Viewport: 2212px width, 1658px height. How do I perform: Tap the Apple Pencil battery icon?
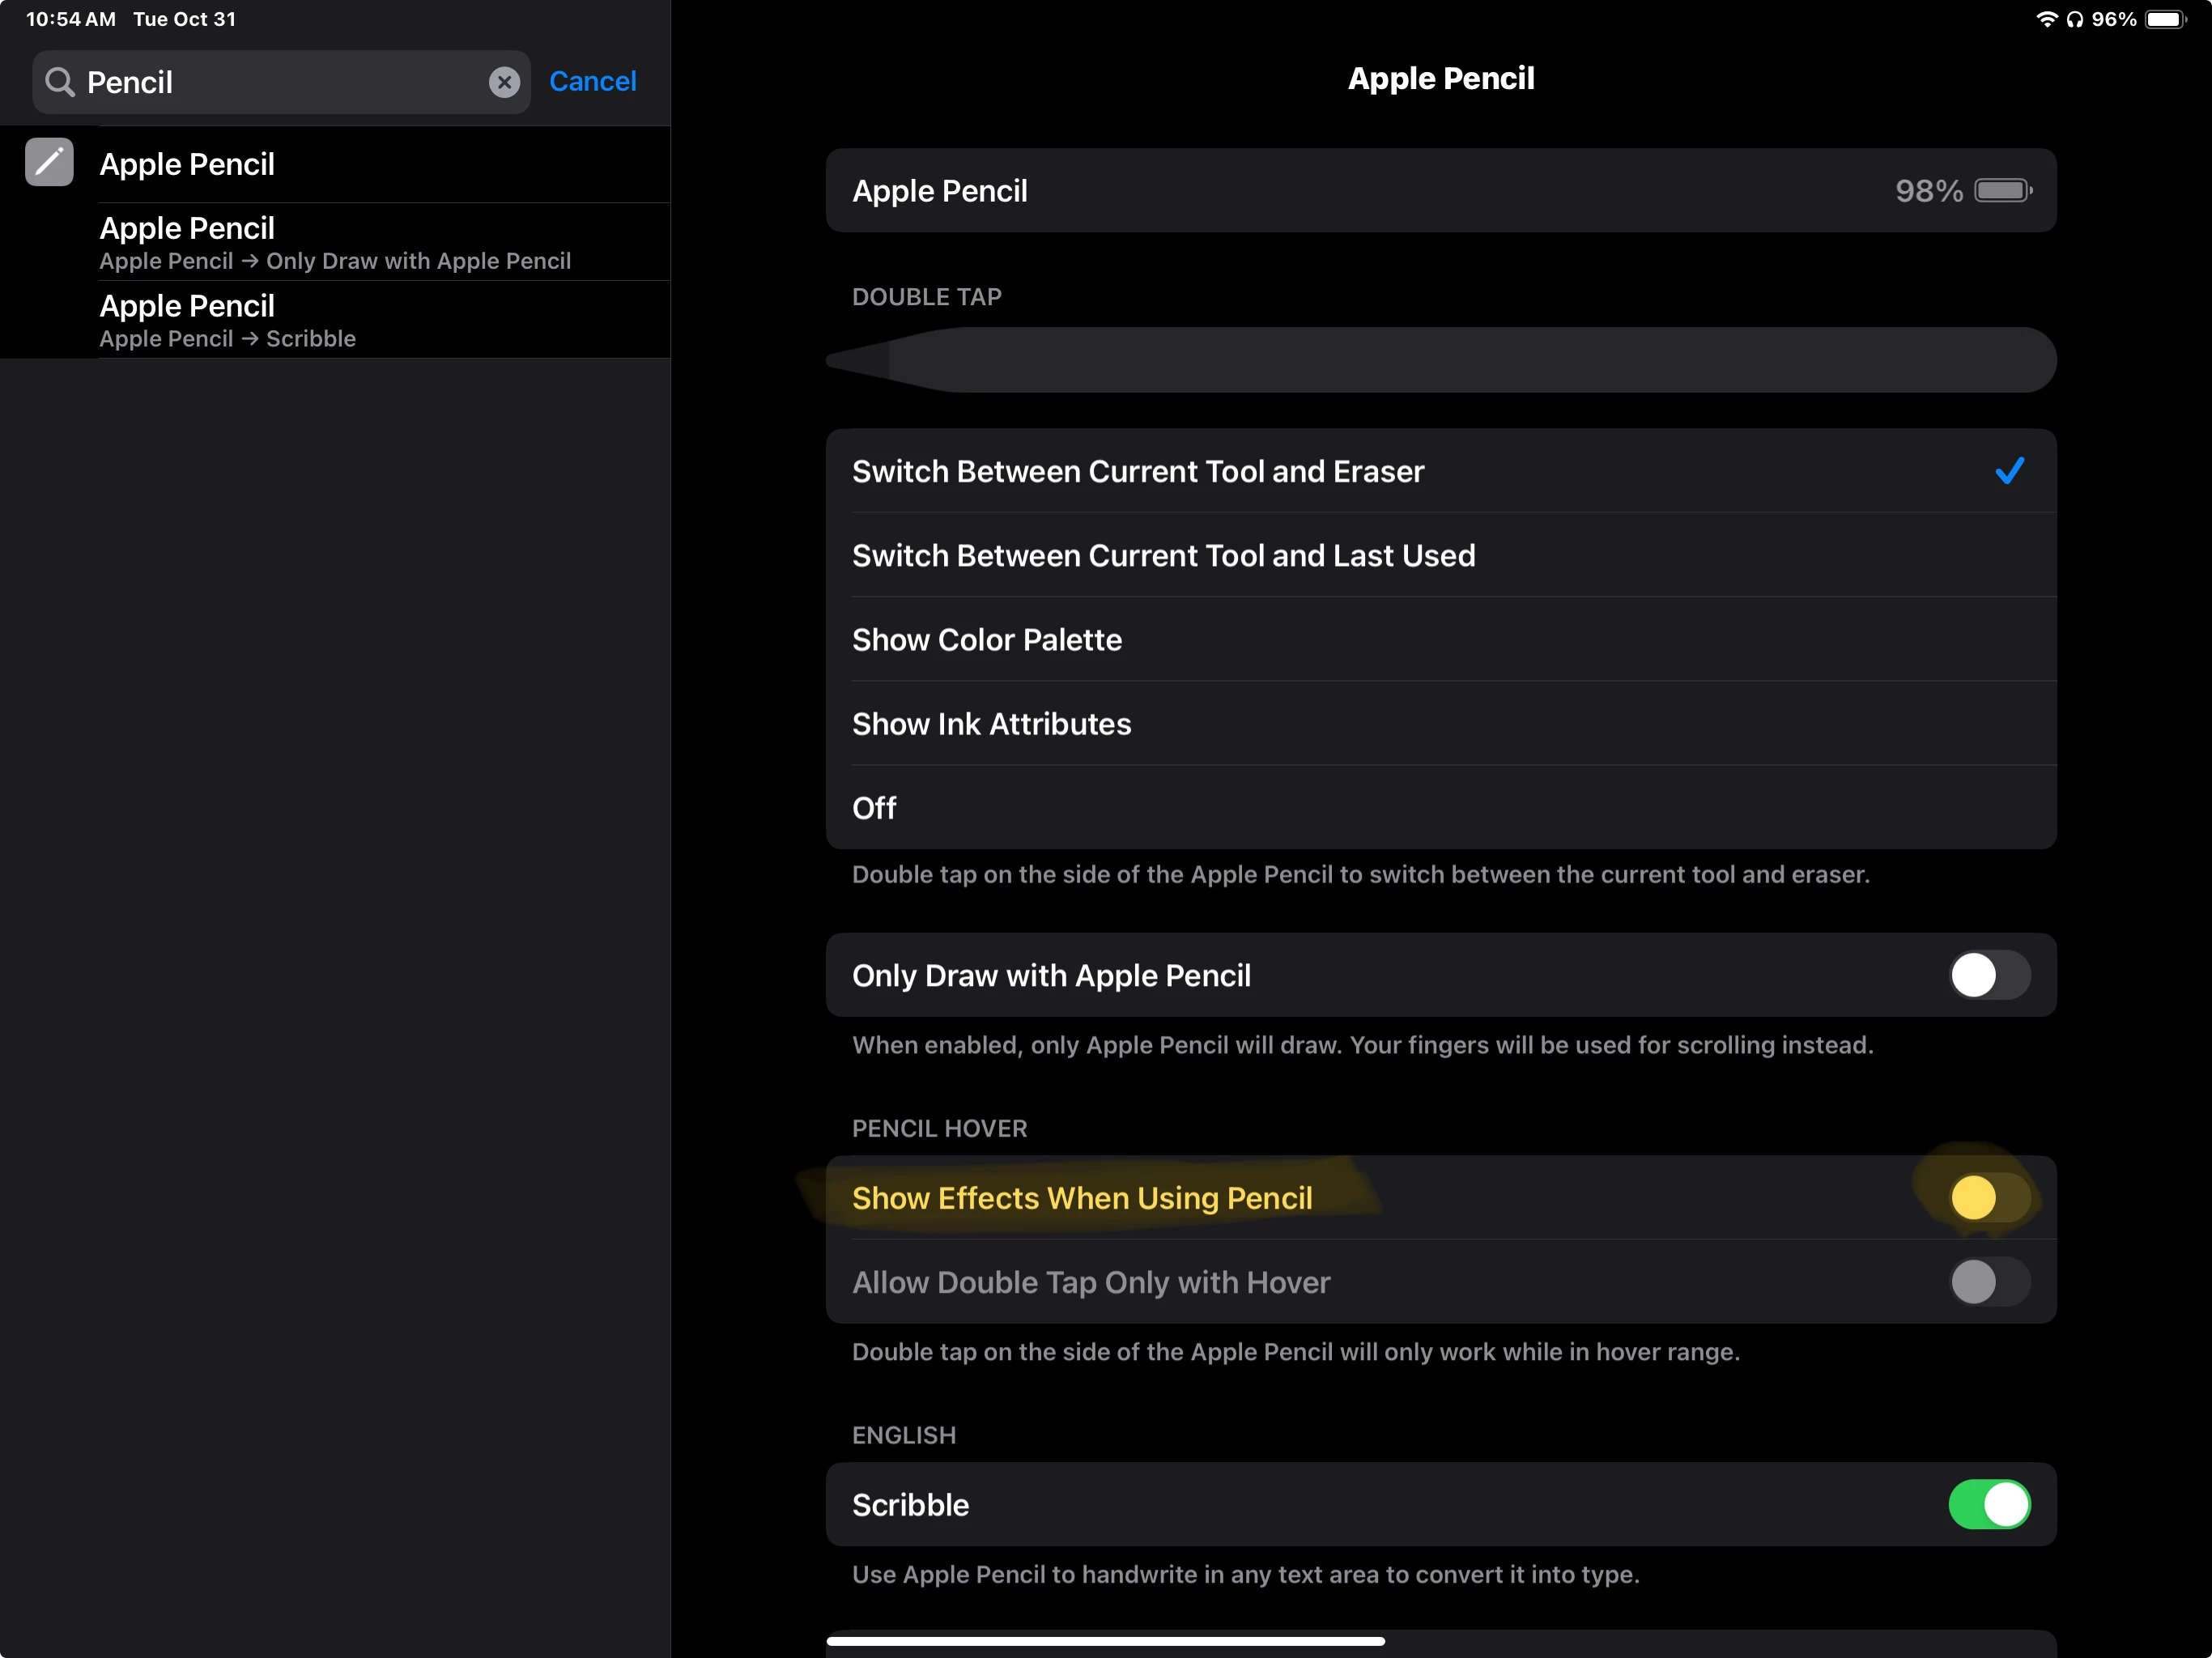point(2002,191)
